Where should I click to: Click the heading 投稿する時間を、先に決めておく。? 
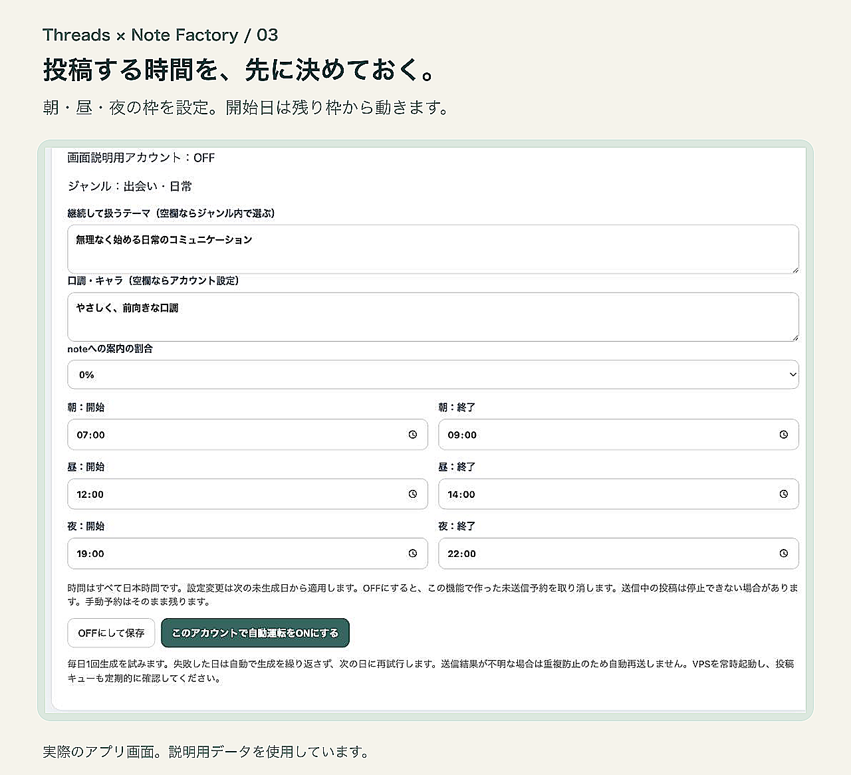240,70
